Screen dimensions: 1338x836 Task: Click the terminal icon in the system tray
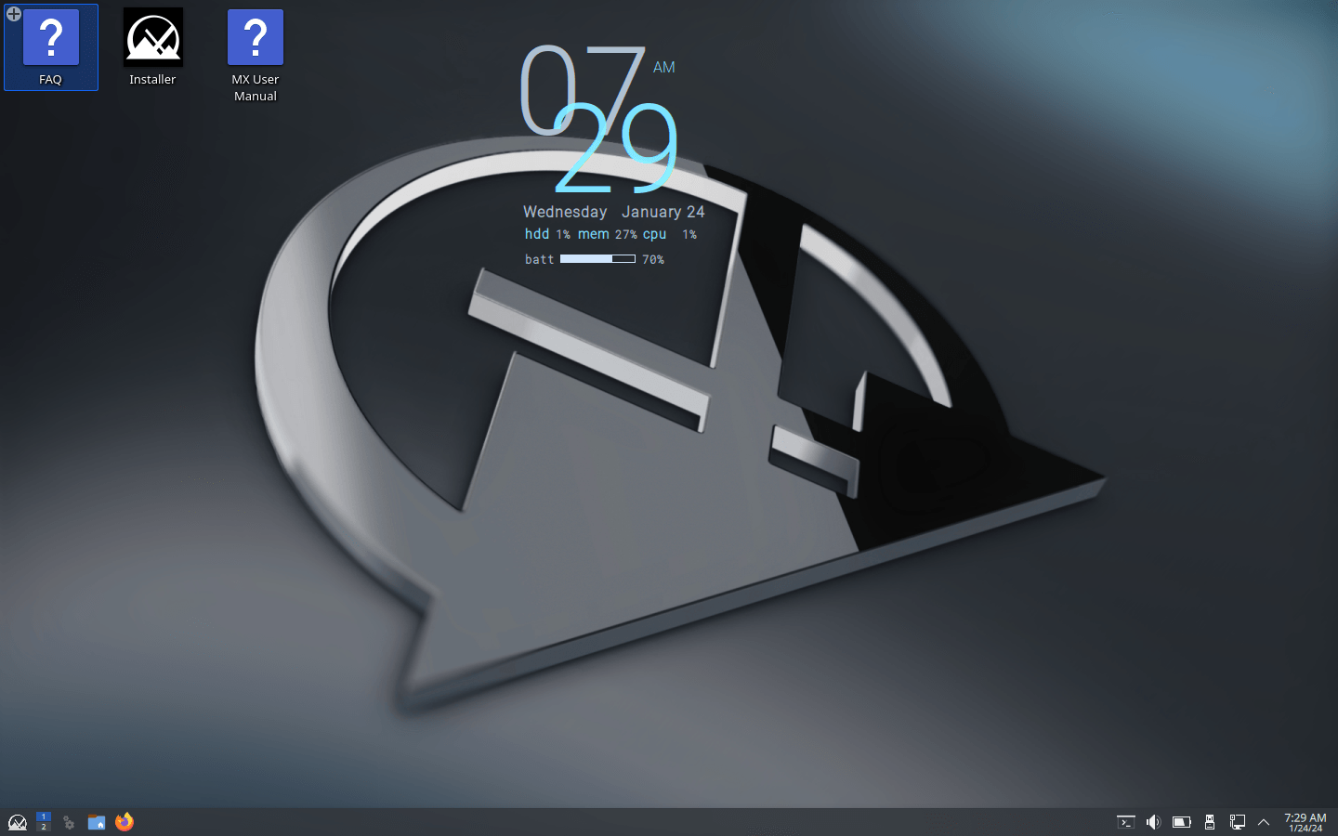[1125, 822]
